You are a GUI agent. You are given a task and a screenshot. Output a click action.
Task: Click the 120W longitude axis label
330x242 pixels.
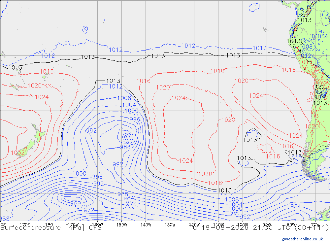pyautogui.click(x=194, y=225)
